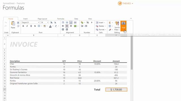Decrease decimal places icon
Screen dimensions: 181x101
[x=86, y=26]
